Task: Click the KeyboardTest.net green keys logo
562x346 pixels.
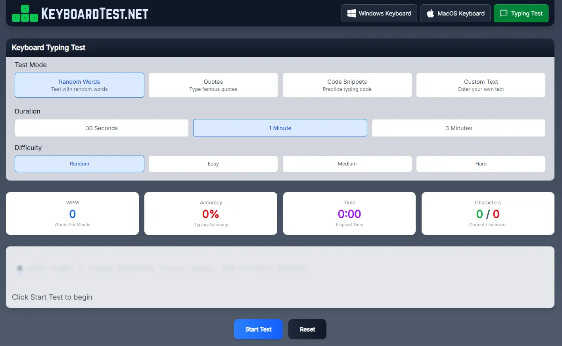Action: tap(25, 13)
